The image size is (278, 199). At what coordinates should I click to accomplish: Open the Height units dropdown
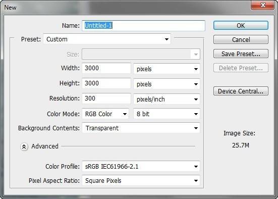click(166, 84)
